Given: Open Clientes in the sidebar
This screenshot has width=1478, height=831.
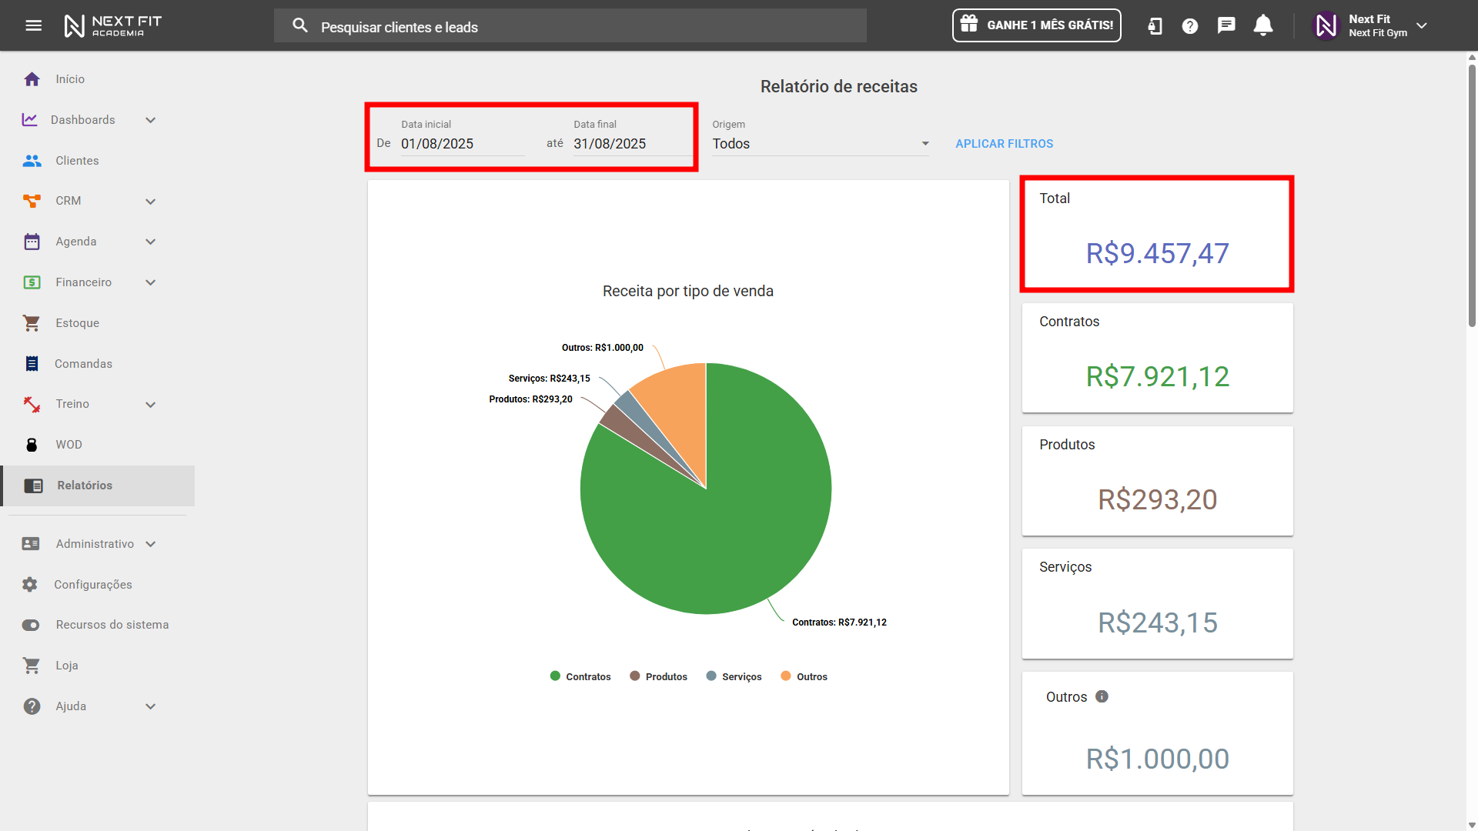Looking at the screenshot, I should point(77,161).
